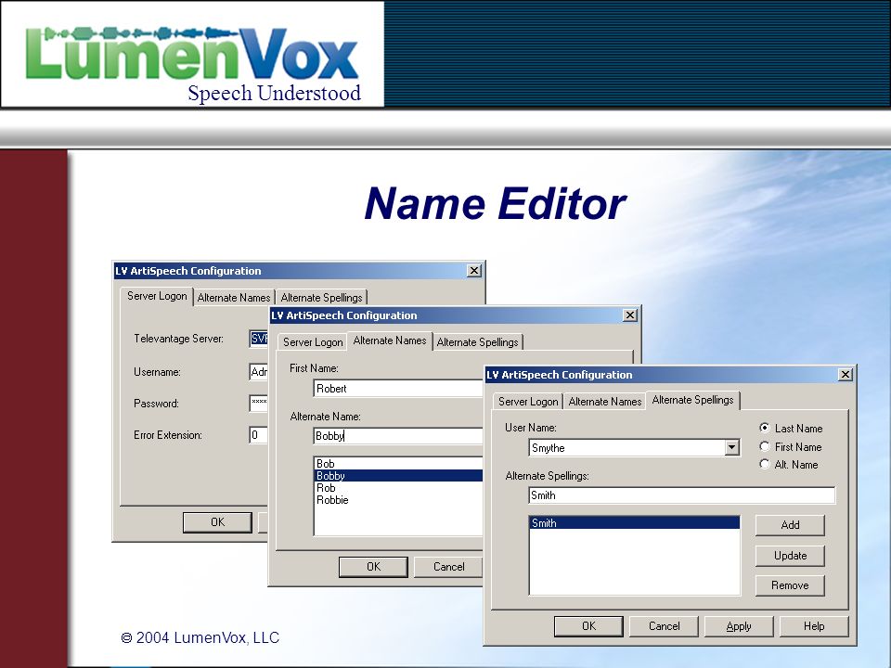
Task: Click Cancel in the Alternate Spellings dialog
Action: click(664, 626)
